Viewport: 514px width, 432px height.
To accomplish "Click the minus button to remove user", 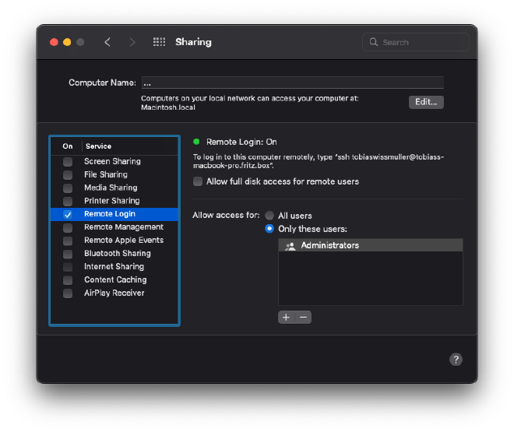I will point(303,317).
